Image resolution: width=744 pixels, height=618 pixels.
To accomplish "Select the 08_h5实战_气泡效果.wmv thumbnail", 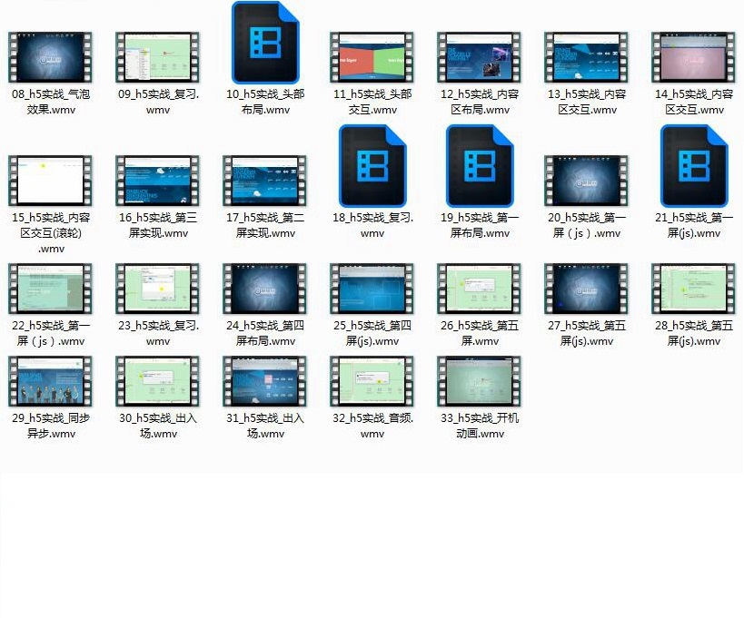I will click(50, 57).
